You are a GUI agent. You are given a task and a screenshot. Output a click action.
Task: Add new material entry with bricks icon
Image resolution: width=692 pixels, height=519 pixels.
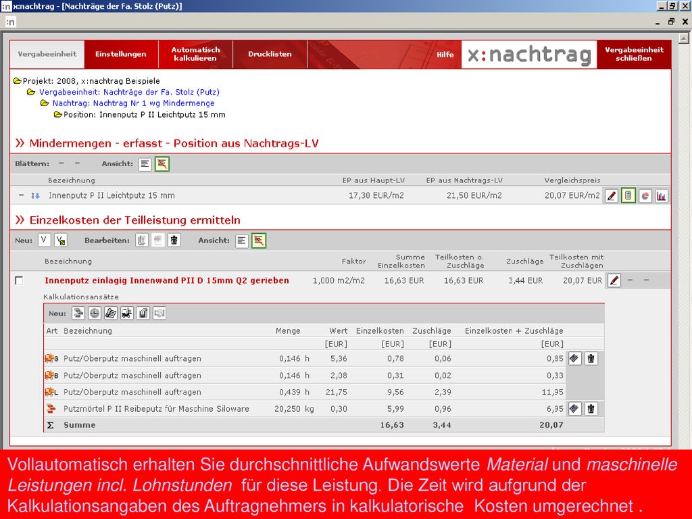coord(78,314)
